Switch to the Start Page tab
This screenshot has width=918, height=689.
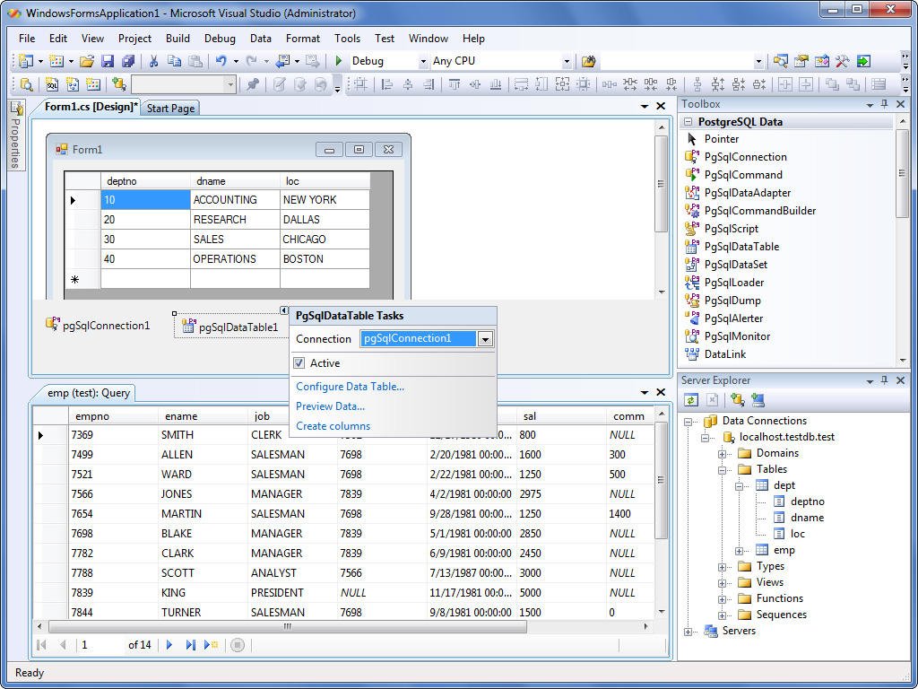(169, 108)
